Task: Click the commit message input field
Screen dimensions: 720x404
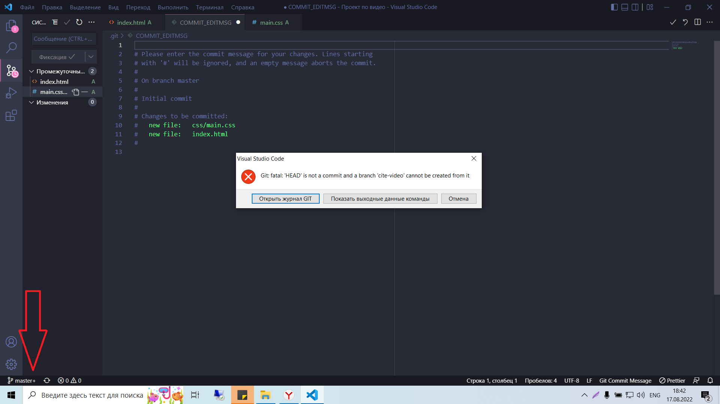Action: click(64, 39)
